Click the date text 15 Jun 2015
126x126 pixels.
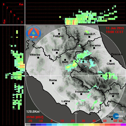(115, 28)
